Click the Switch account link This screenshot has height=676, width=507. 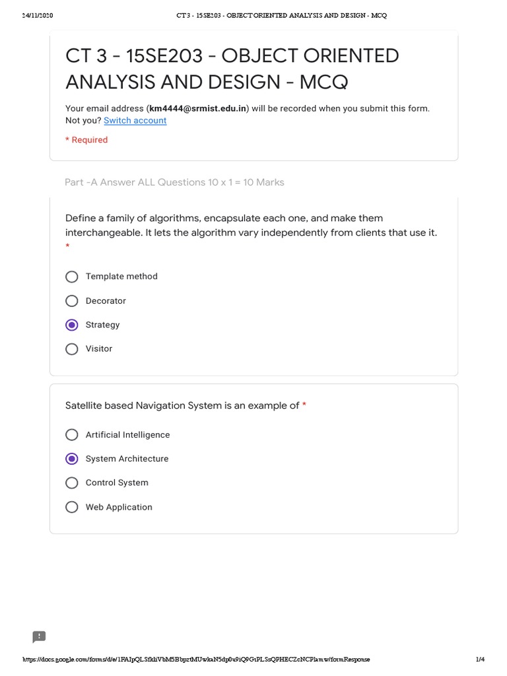click(135, 121)
